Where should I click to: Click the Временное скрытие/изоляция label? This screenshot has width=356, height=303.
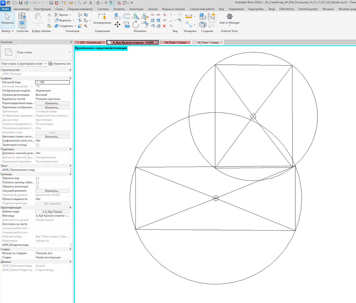[101, 48]
